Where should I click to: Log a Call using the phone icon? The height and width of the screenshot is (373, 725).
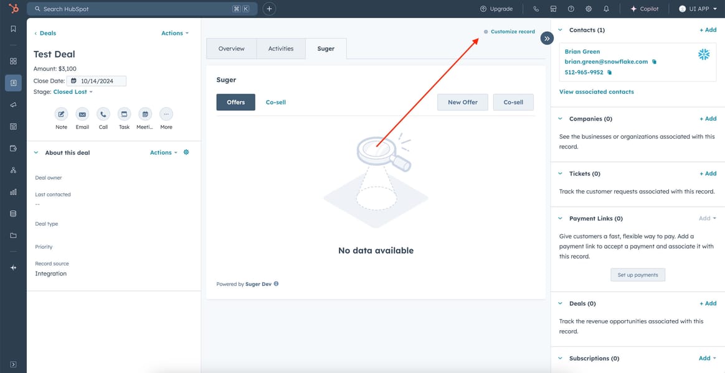(x=103, y=114)
